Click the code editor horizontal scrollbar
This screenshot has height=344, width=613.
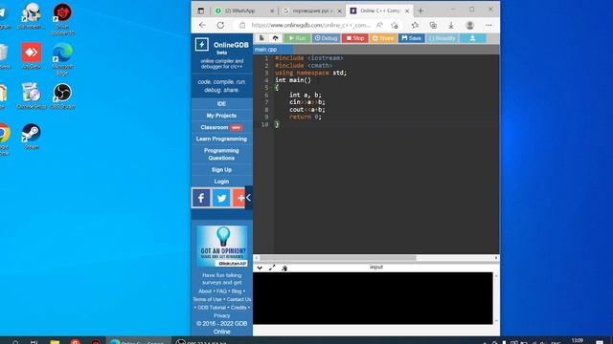[x=338, y=258]
